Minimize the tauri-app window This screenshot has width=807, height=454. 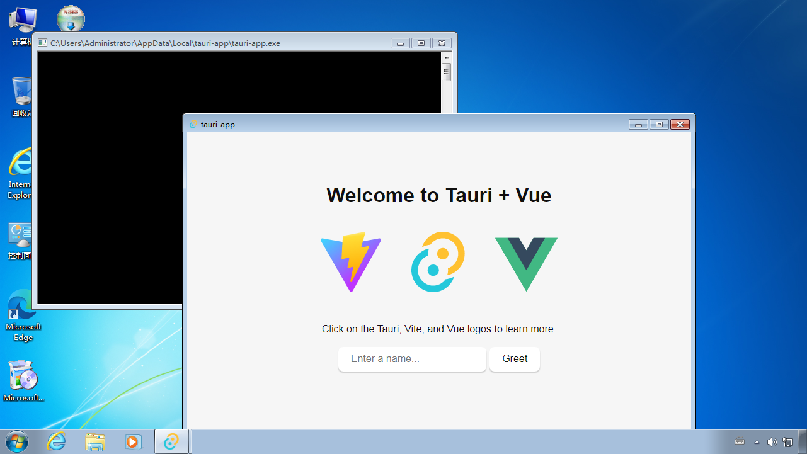638,125
